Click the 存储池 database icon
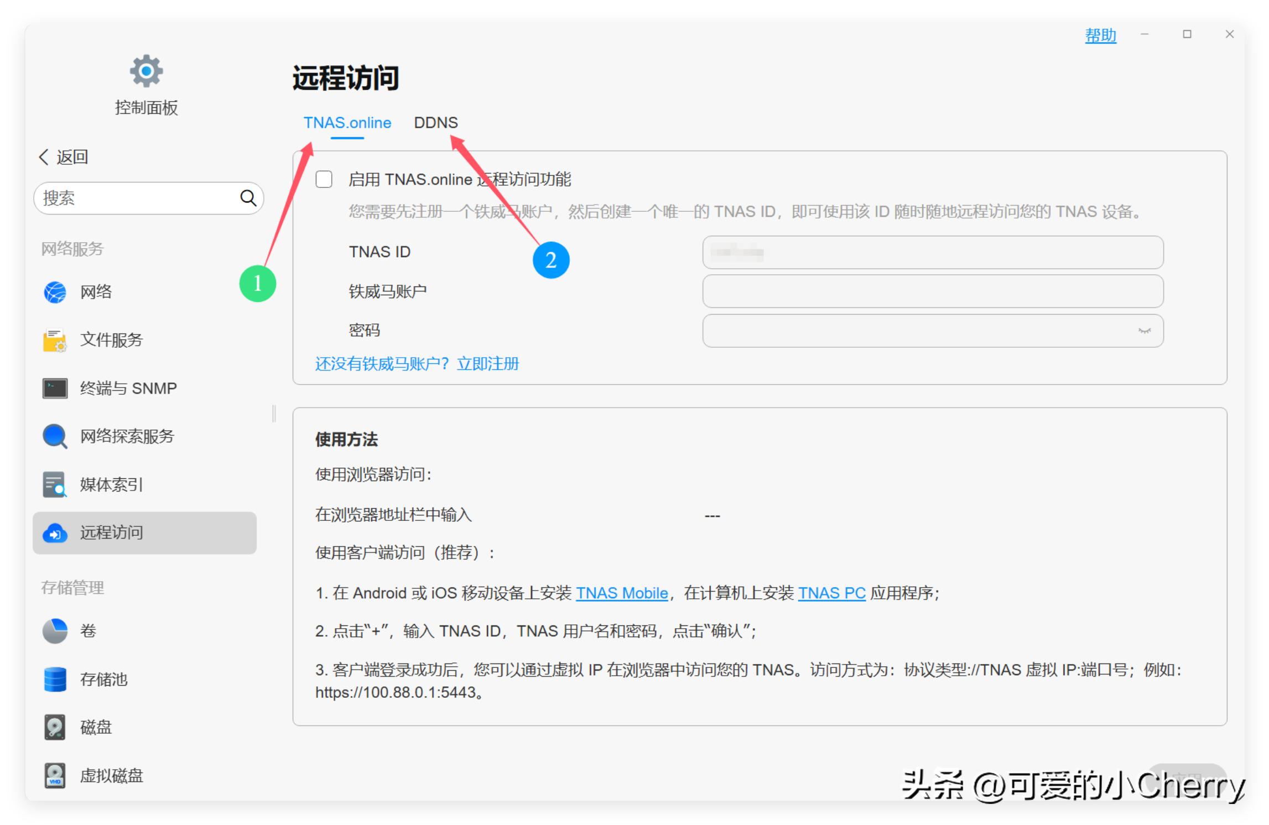Screen dimensions: 1269x825 55,679
